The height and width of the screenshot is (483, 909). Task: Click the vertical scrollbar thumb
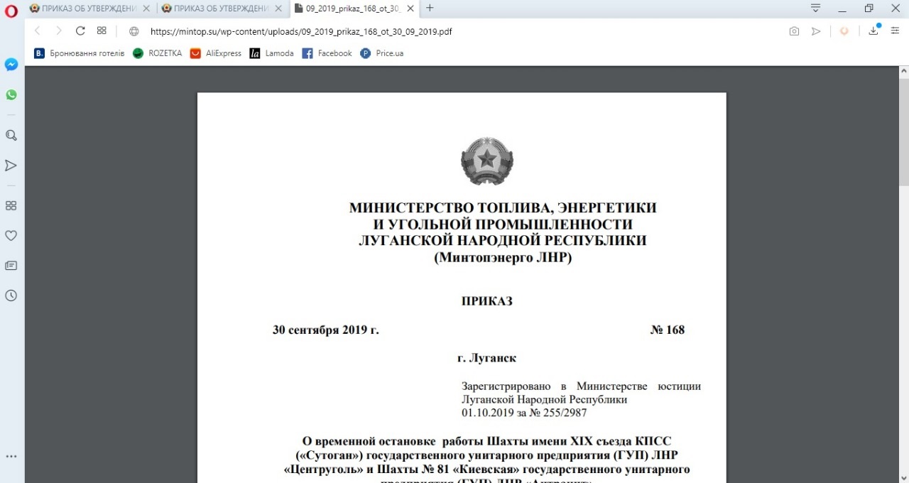[903, 131]
